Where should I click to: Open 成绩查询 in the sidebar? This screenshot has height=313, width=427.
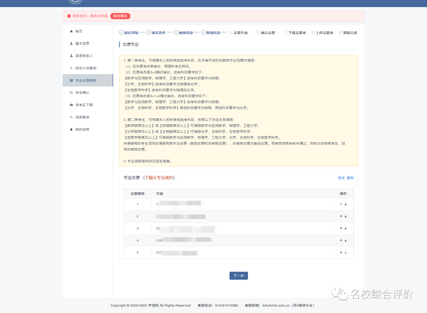coord(82,117)
